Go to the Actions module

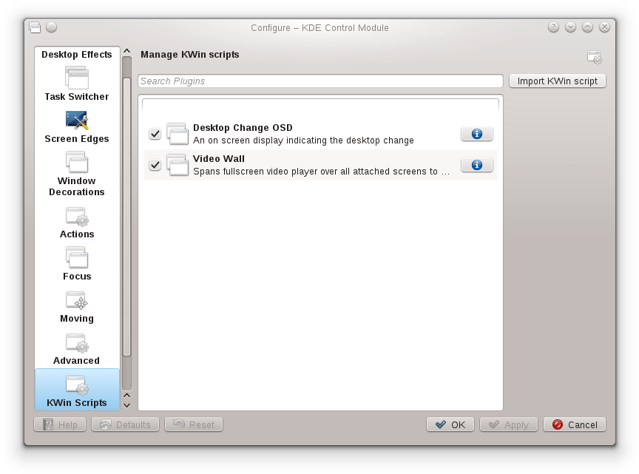(77, 223)
